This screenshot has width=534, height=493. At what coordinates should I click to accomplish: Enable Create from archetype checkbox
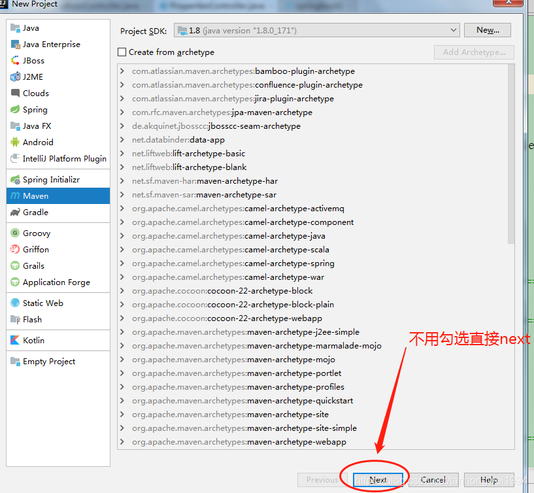(122, 52)
